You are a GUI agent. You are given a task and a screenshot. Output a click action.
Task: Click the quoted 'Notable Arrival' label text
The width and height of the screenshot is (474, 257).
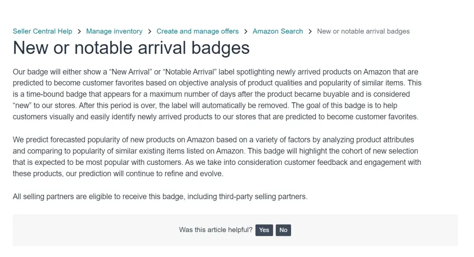pos(190,71)
